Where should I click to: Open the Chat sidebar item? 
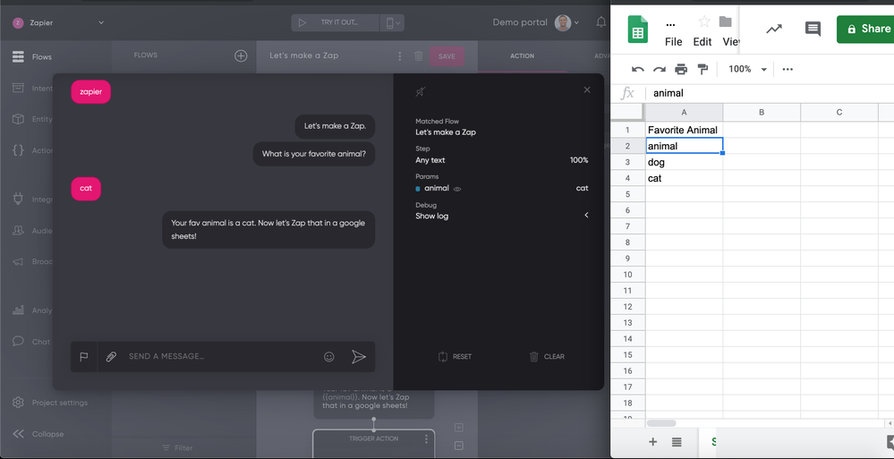point(31,342)
